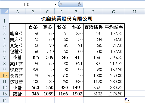Screen dimensions: 145x103
Task: Click cell with value 1000
Action: (93, 75)
